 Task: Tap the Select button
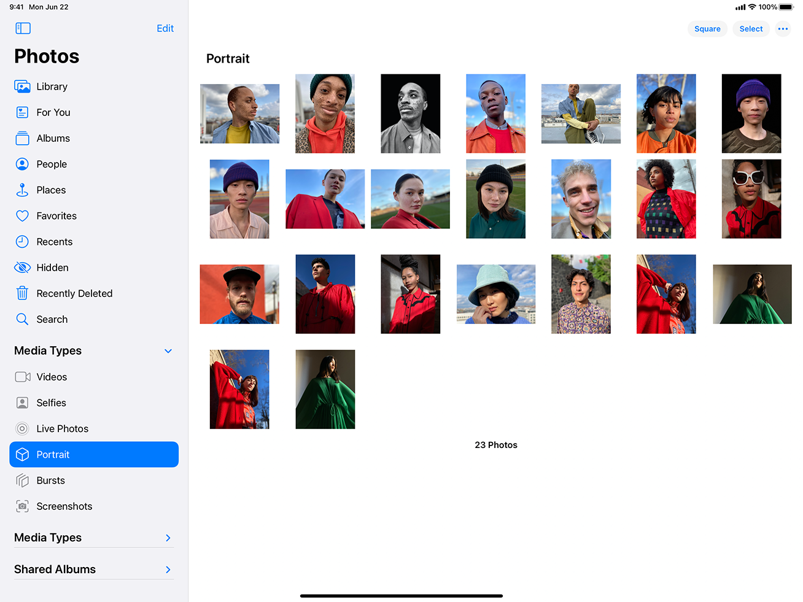751,29
